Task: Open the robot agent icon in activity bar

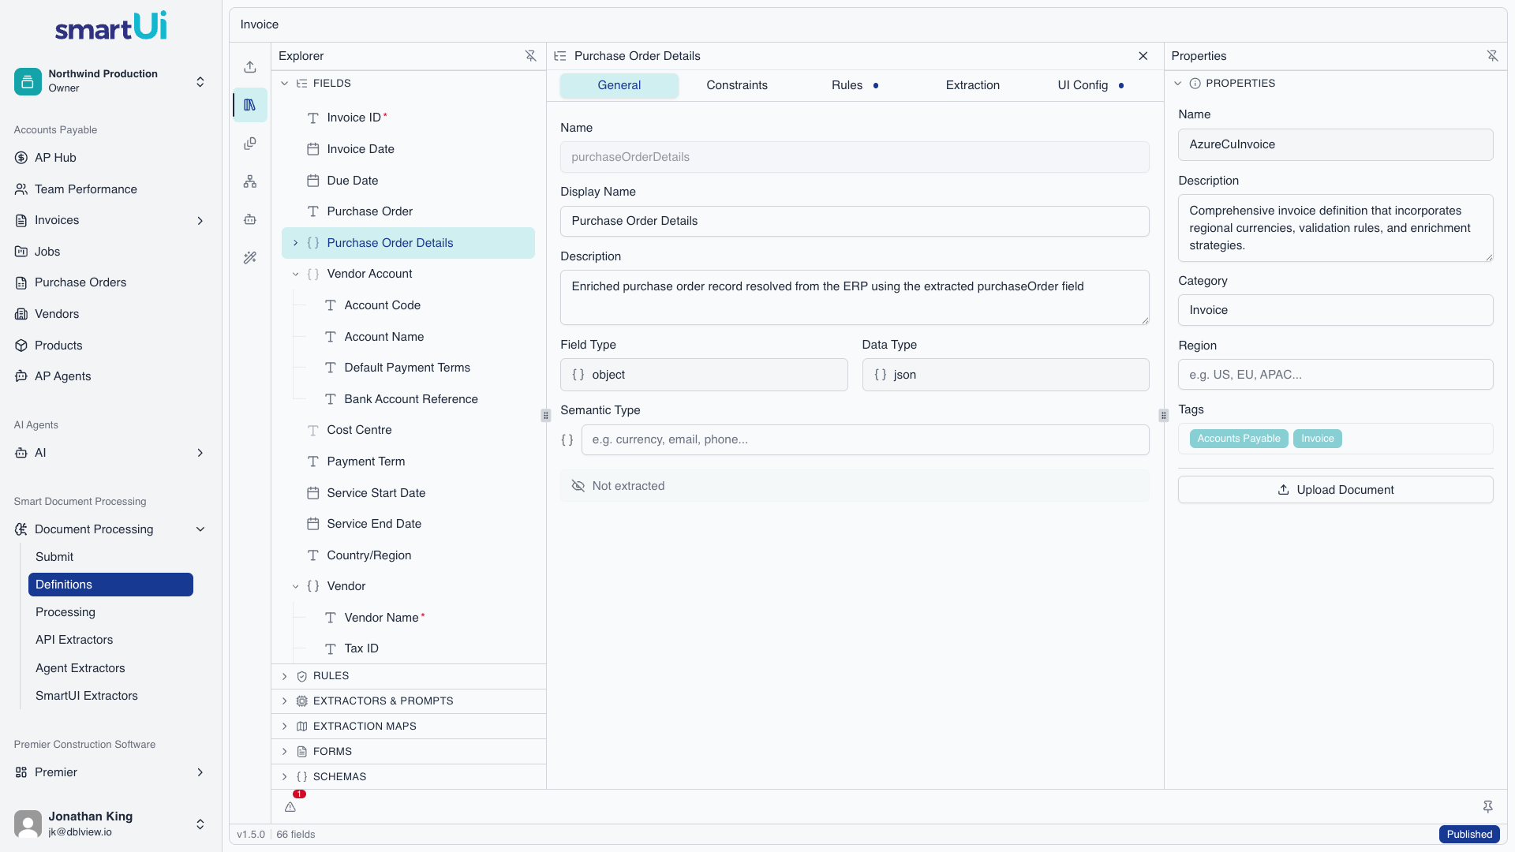Action: pos(250,219)
